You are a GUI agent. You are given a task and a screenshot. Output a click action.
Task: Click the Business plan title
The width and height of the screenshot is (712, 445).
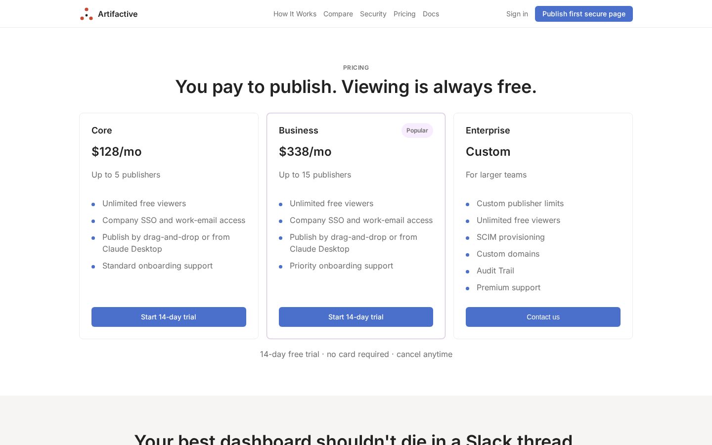tap(299, 131)
